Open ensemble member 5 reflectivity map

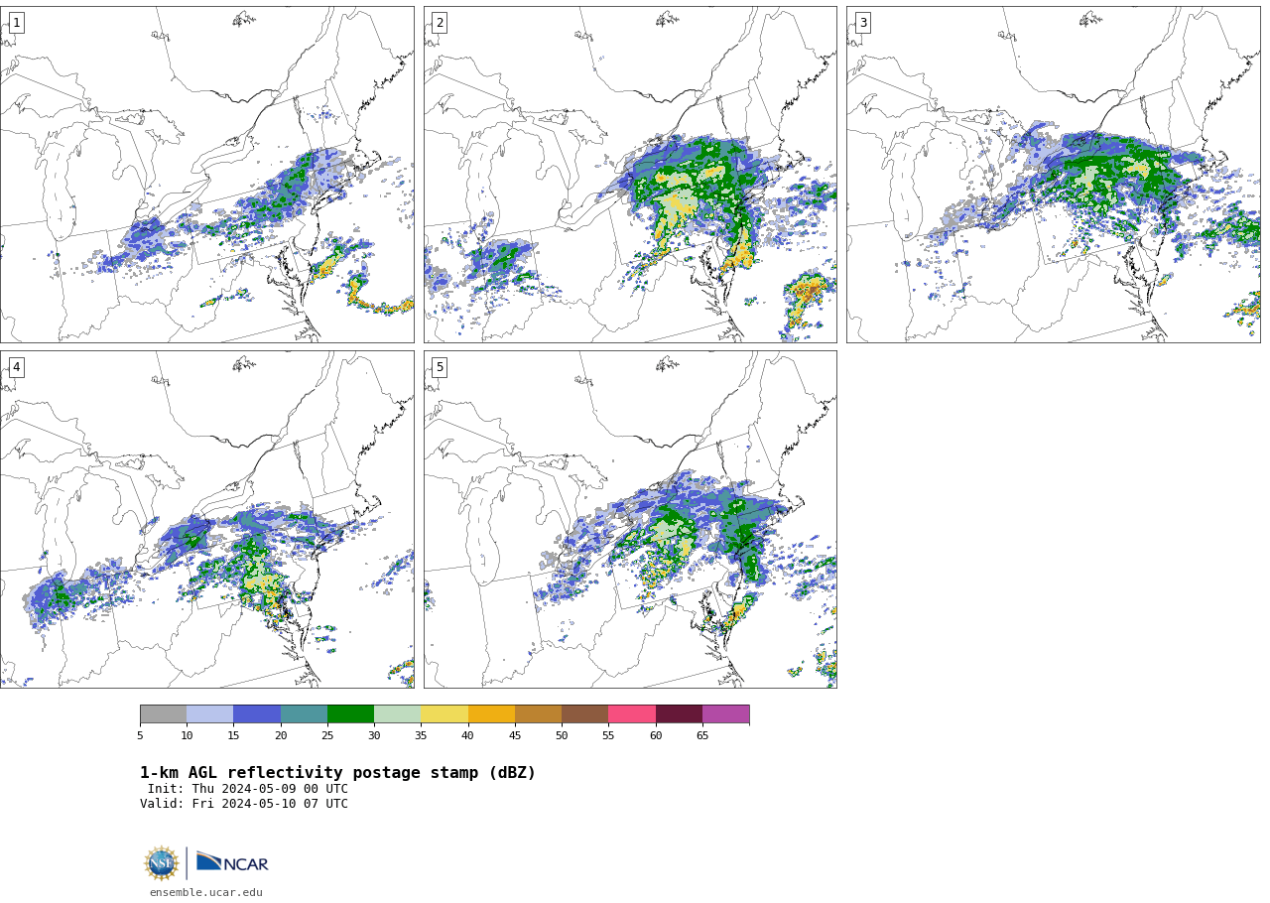click(630, 519)
